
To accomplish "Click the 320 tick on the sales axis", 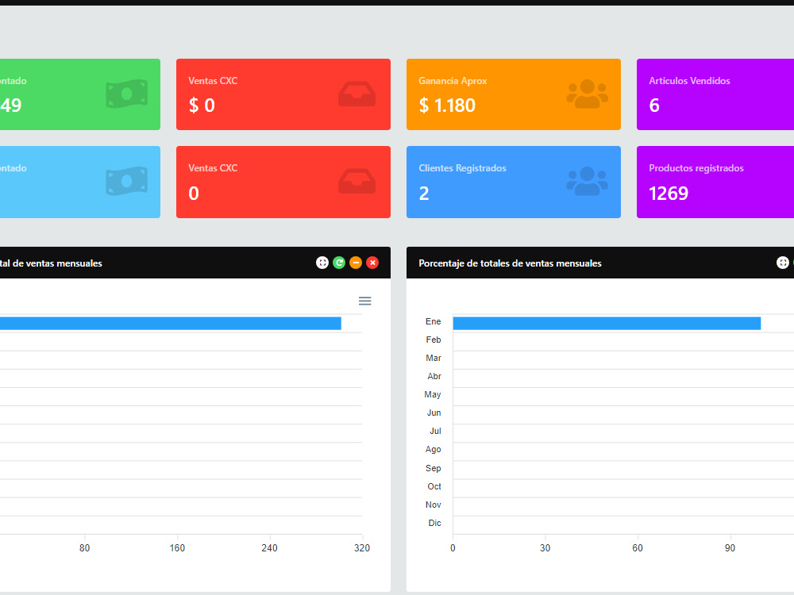I will point(362,548).
